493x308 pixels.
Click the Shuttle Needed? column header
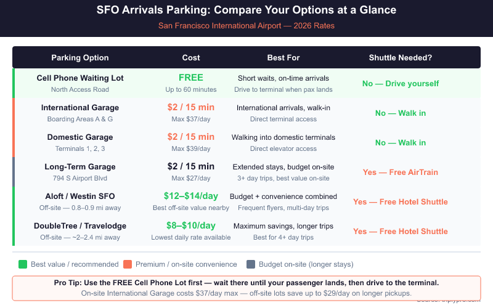click(x=400, y=58)
